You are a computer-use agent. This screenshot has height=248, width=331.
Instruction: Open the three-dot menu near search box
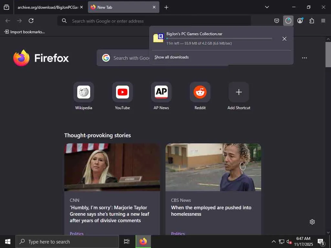304,58
